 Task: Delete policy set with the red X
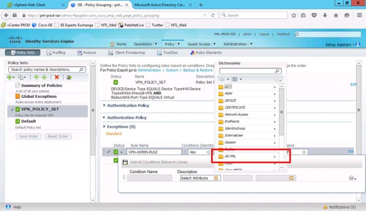click(x=57, y=77)
